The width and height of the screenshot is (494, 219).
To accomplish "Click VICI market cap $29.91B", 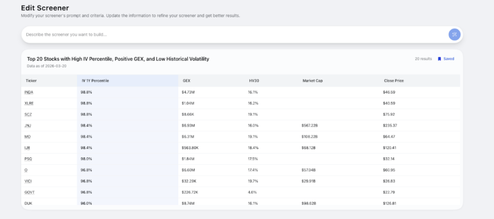I will click(x=309, y=181).
